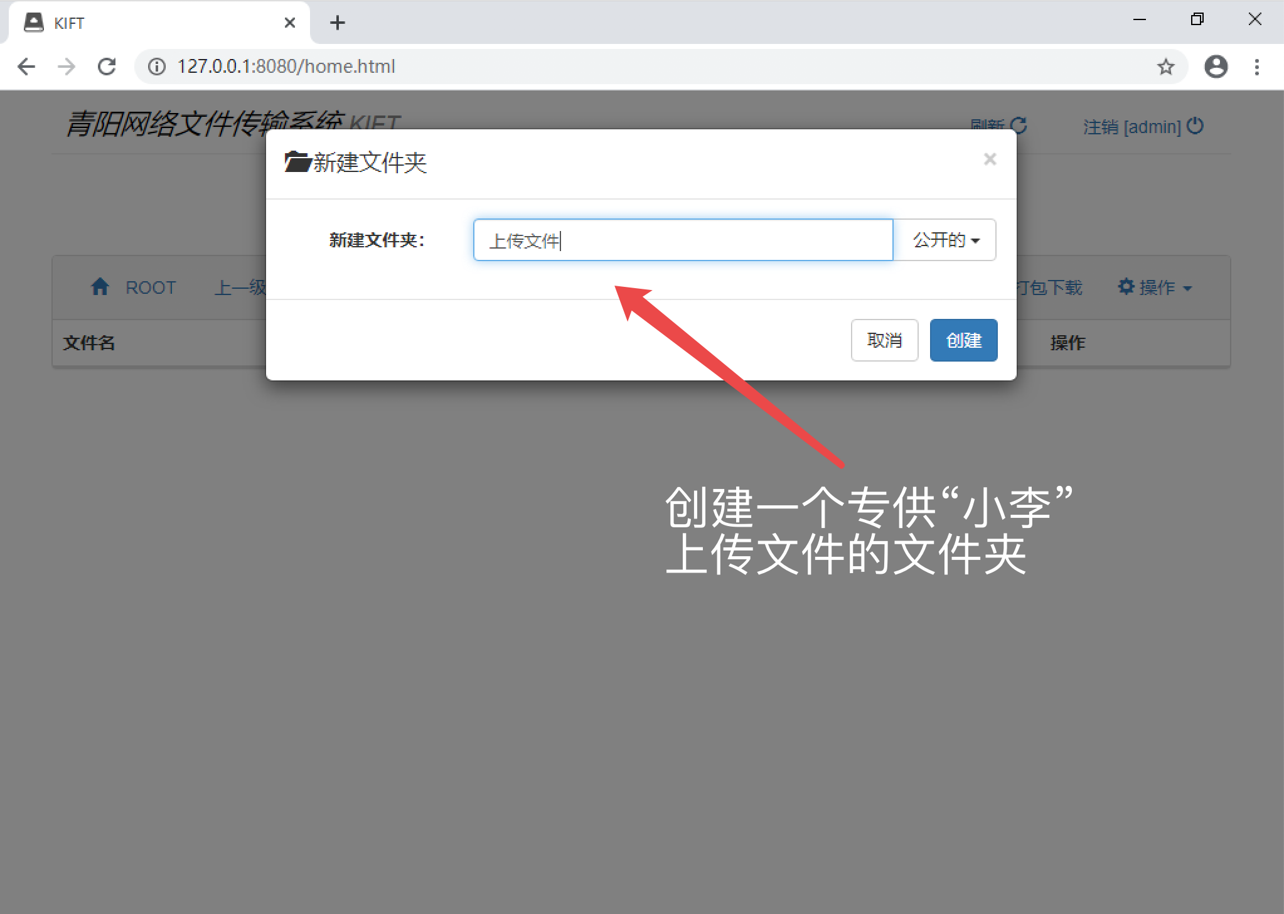Click the folder name input field

[682, 240]
